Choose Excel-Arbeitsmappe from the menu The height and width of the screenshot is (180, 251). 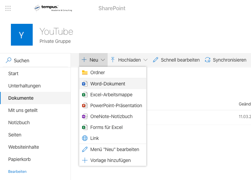pos(113,95)
